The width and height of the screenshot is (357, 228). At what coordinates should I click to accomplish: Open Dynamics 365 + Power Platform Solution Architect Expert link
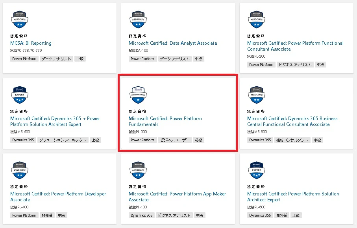pyautogui.click(x=55, y=122)
